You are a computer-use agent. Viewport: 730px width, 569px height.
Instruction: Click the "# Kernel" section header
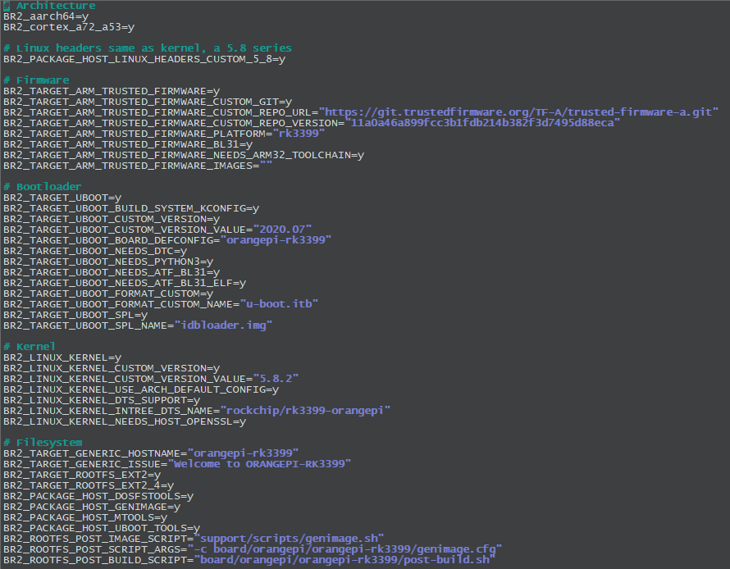[26, 346]
